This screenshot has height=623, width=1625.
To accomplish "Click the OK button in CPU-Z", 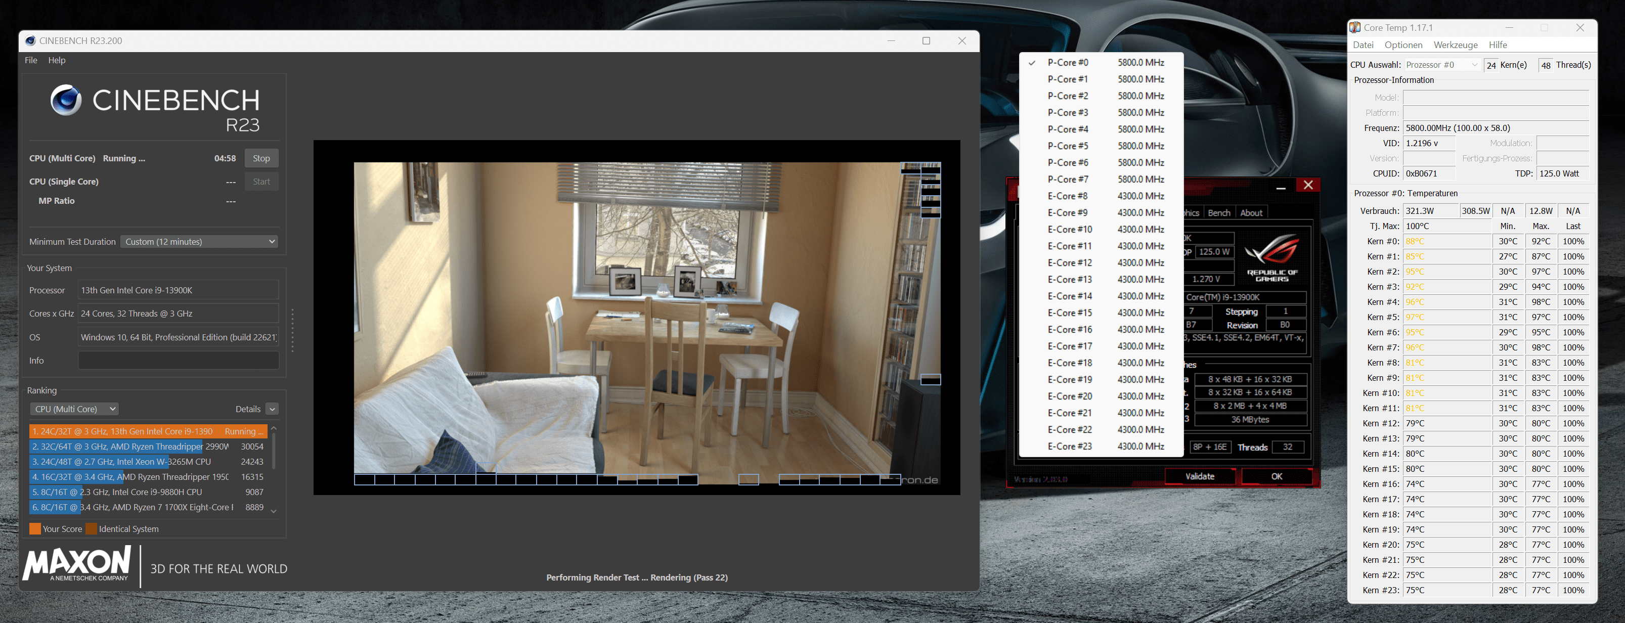I will click(x=1276, y=476).
